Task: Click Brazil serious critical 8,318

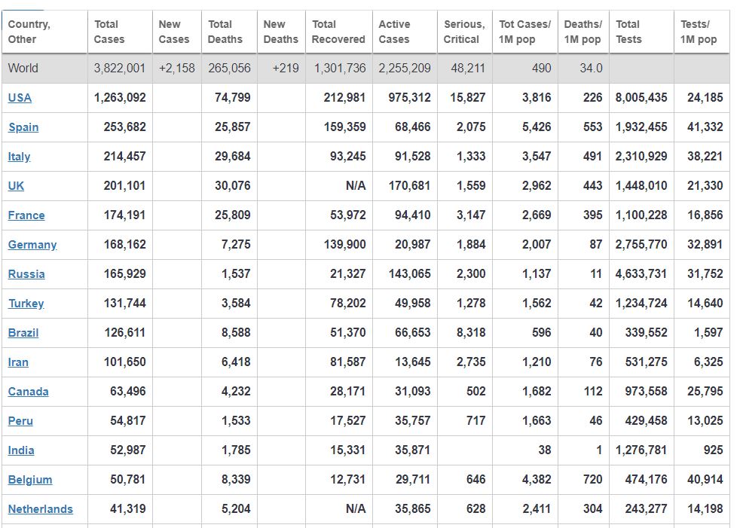Action: click(471, 333)
